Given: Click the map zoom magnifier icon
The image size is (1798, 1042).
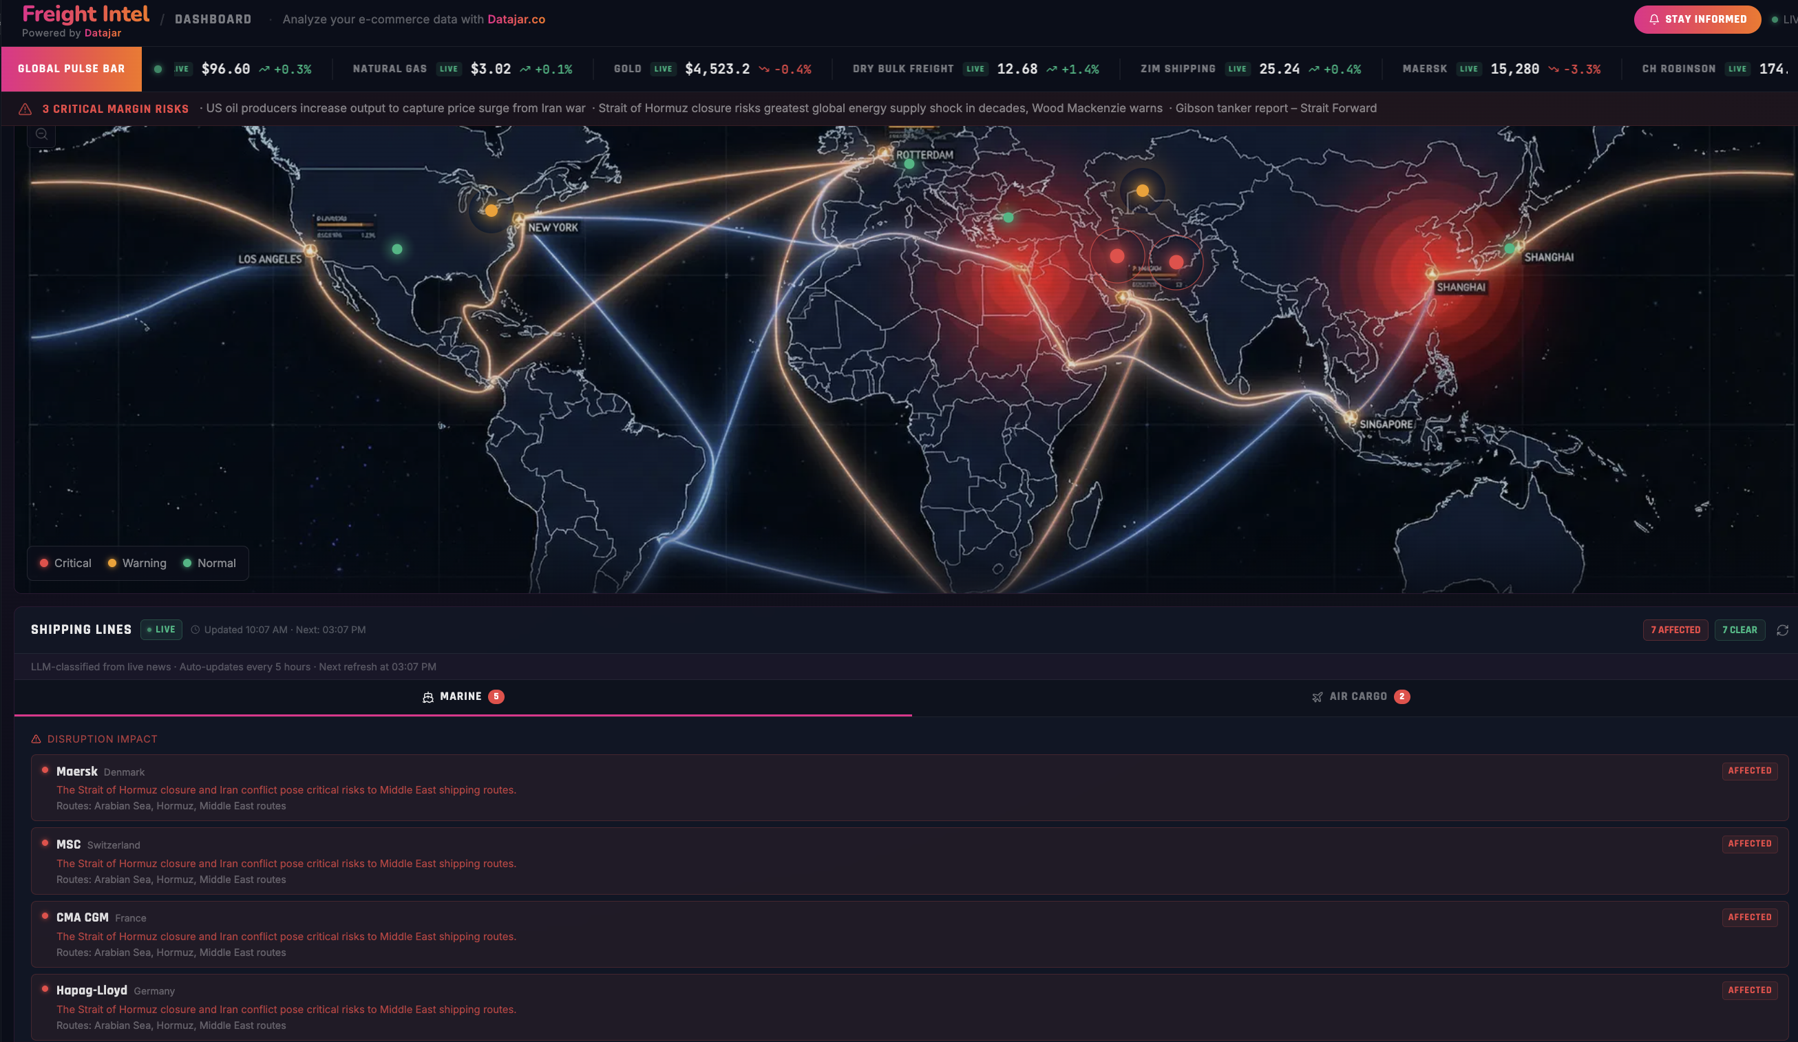Looking at the screenshot, I should pyautogui.click(x=41, y=134).
